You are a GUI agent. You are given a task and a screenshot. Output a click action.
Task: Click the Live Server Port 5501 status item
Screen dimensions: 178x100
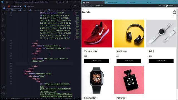click(x=57, y=99)
